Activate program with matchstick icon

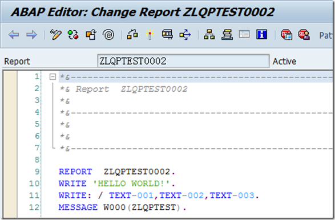coord(150,35)
